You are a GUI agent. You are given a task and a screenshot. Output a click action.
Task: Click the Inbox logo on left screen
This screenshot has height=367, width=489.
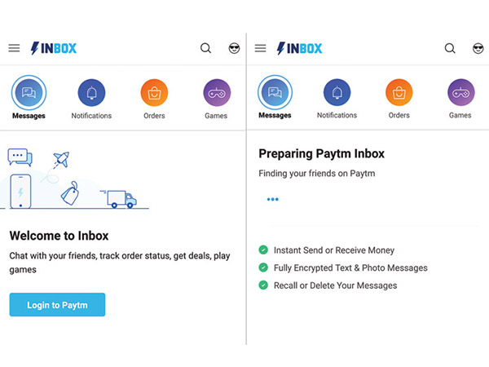click(54, 48)
